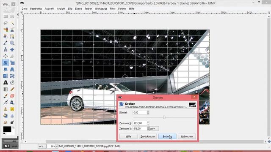Open the Fenster menu
The height and width of the screenshot is (152, 271).
(122, 8)
